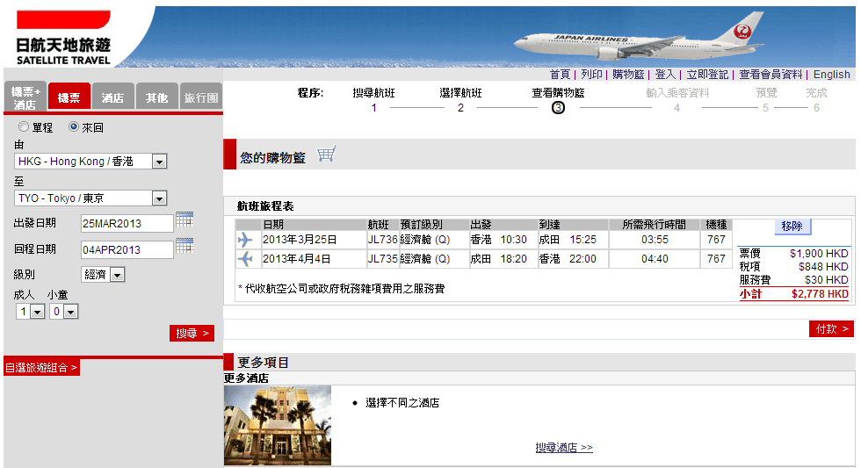Screen dimensions: 861x468
Task: Open the departure date calendar icon
Action: click(184, 220)
